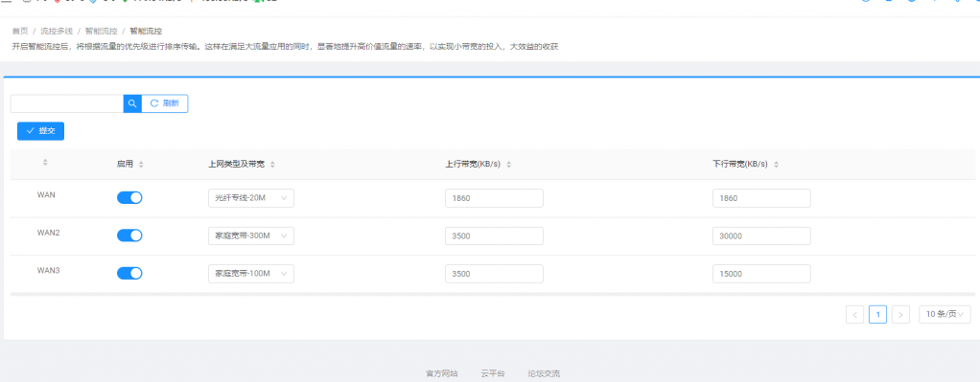
Task: Edit WAN2 downstream bandwidth 30000 field
Action: [x=762, y=236]
